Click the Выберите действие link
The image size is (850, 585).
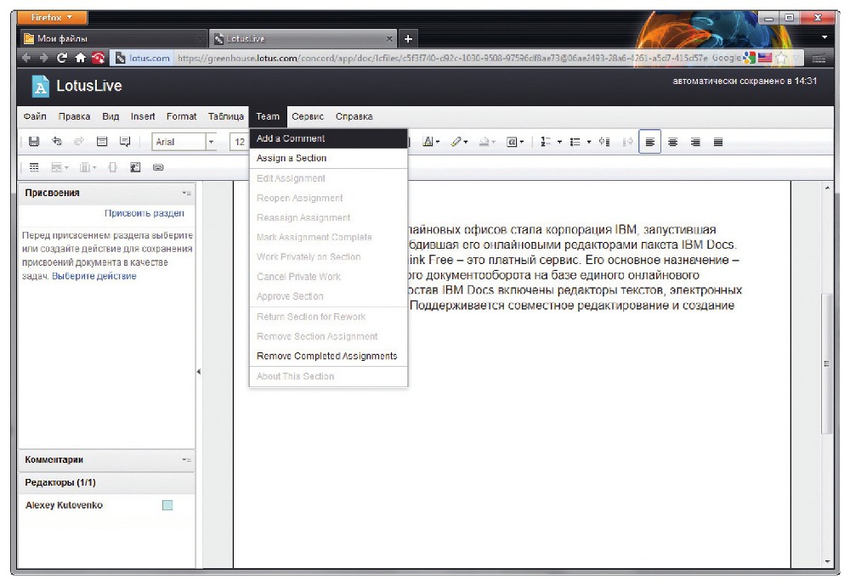[x=94, y=277]
